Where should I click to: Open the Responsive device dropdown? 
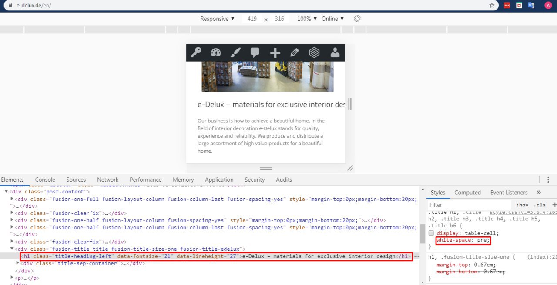click(x=218, y=19)
